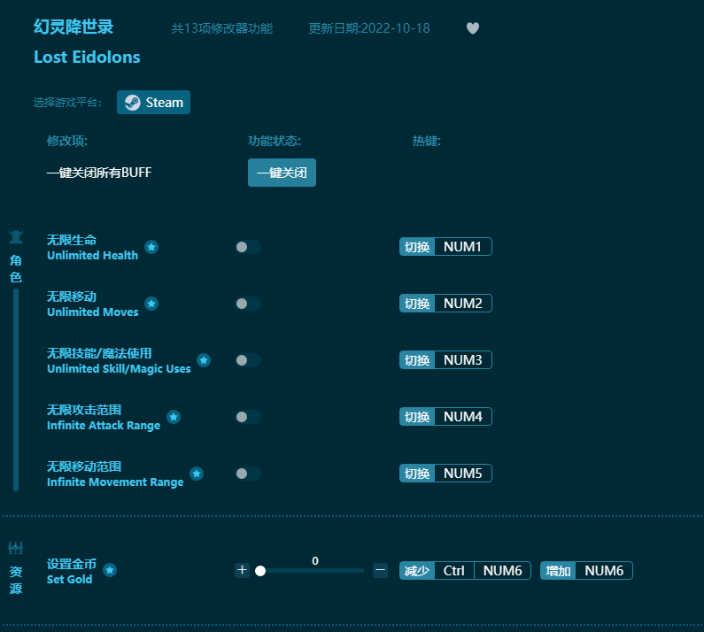Click the 共13项修改器功能 text
704x632 pixels.
[221, 28]
